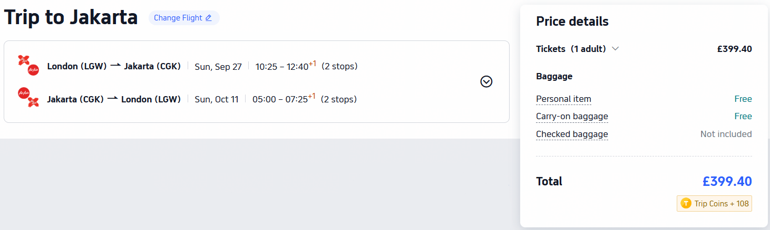Screen dimensions: 770x230
Task: Click the AirAsia logo on the return flight
Action: [x=28, y=98]
